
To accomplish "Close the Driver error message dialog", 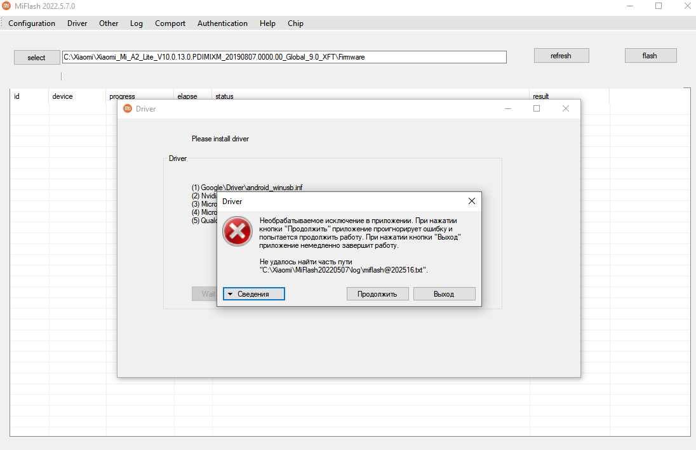I will 471,201.
